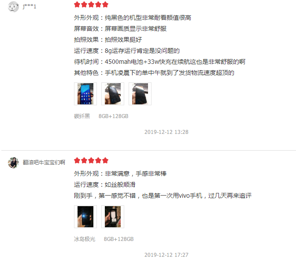Image resolution: width=296 pixels, height=259 pixels.
Task: Open j***1's third review photo
Action: [140, 94]
